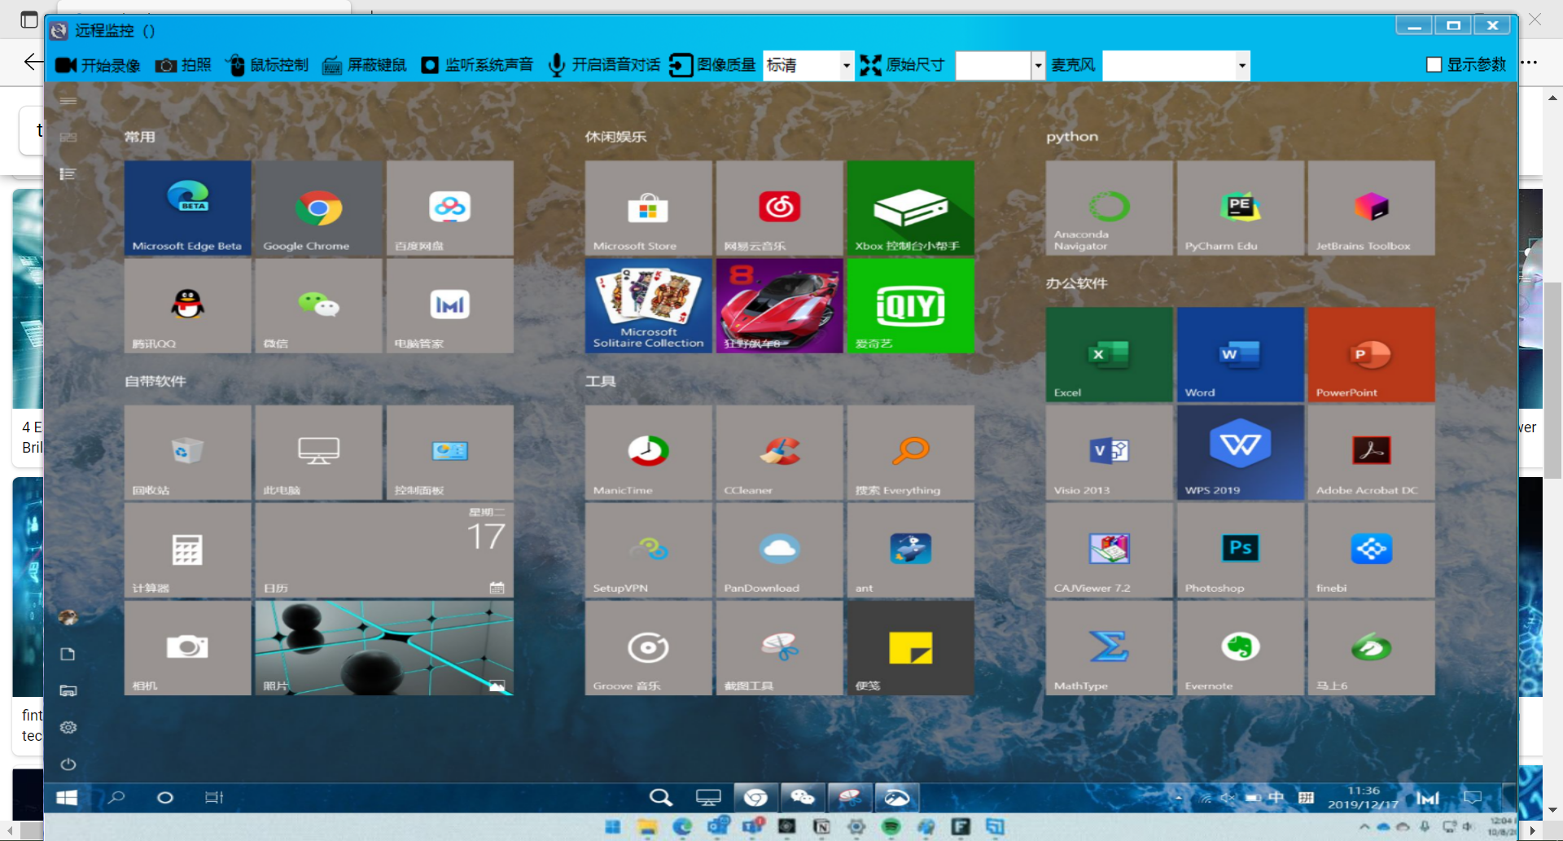The image size is (1563, 841).
Task: Open the 原始尺寸 size dropdown
Action: 1037,65
